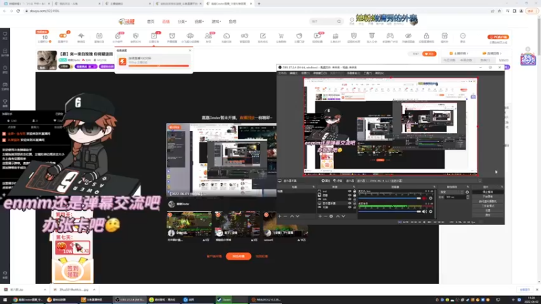Adjust the desktop audio volume slider in OBS mixer
The height and width of the screenshot is (304, 541).
click(x=390, y=211)
